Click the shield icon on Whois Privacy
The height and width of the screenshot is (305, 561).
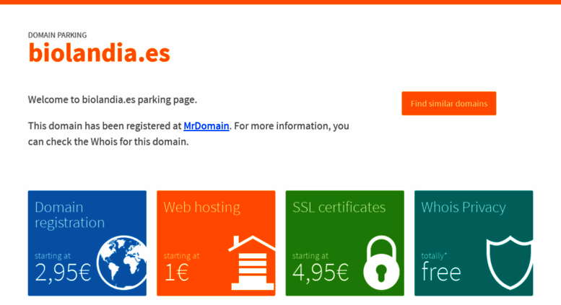pyautogui.click(x=510, y=262)
